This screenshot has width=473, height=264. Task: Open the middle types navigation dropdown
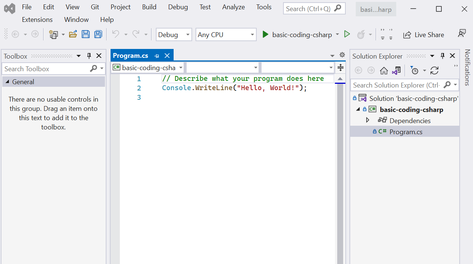click(x=223, y=67)
